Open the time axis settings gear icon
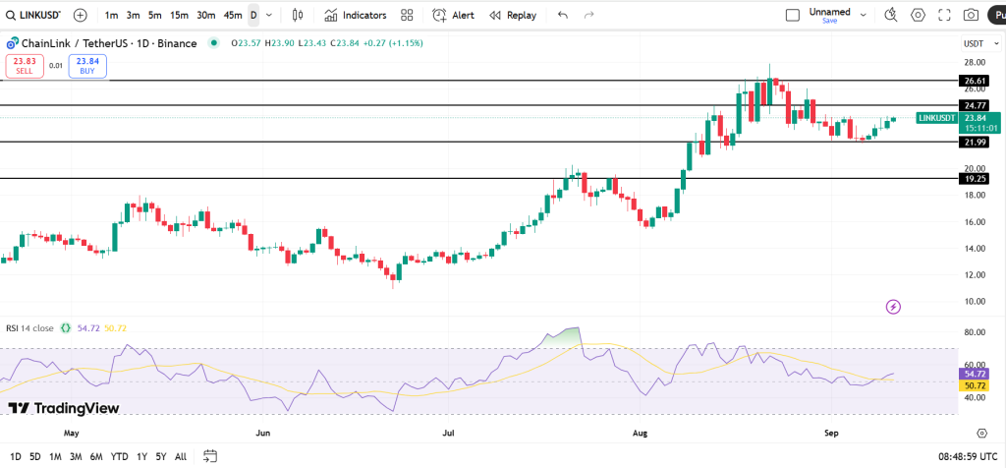 [x=981, y=434]
